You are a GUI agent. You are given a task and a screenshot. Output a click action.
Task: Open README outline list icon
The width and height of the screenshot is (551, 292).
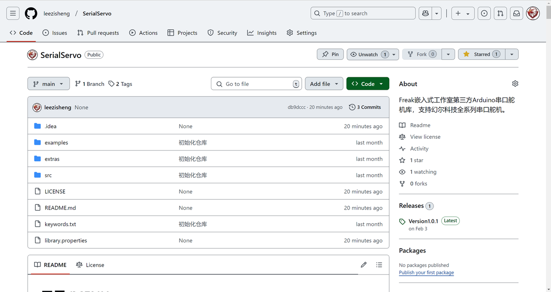[379, 265]
